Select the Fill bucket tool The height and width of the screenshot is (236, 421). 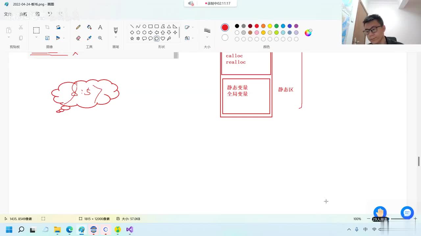pyautogui.click(x=89, y=28)
